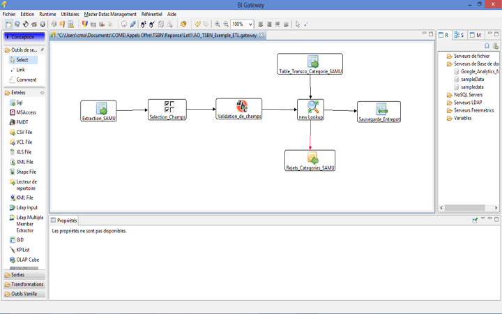
Task: Click right panel horizontal scrollbar thumb
Action: pyautogui.click(x=465, y=208)
